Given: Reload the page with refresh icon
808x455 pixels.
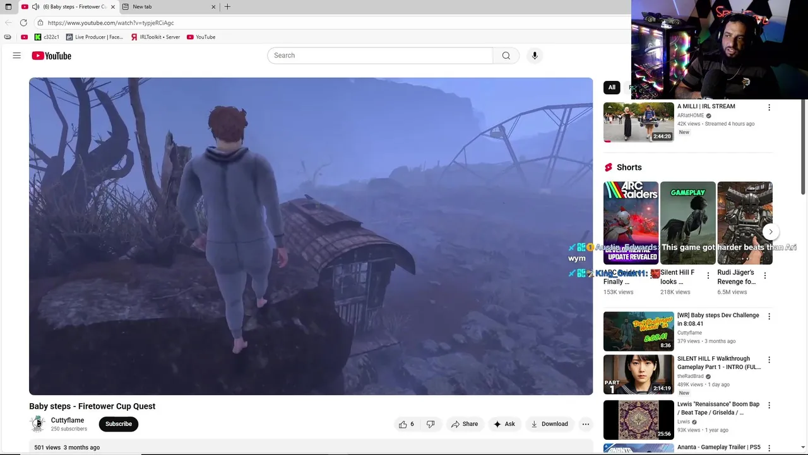Looking at the screenshot, I should [x=23, y=23].
